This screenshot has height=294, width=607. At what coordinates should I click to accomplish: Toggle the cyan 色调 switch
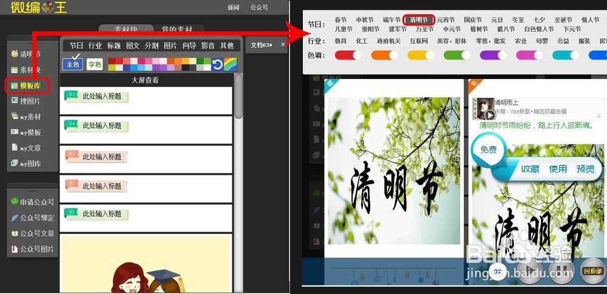click(x=566, y=55)
